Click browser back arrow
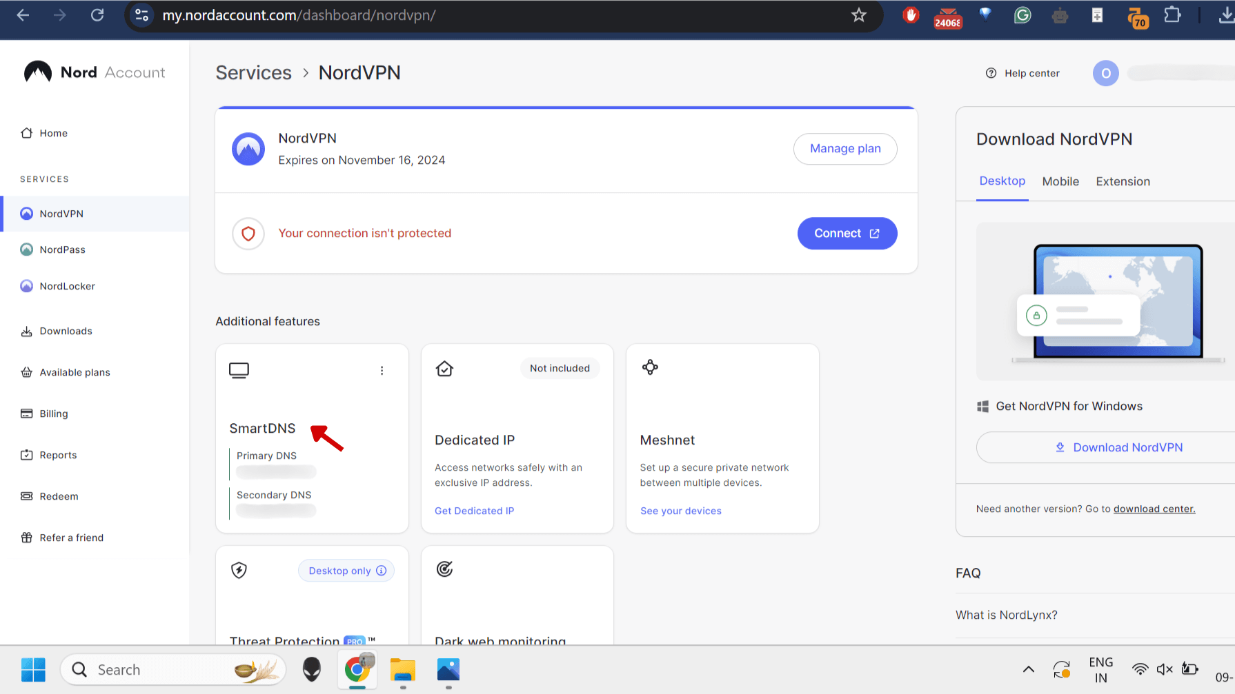 pyautogui.click(x=23, y=15)
